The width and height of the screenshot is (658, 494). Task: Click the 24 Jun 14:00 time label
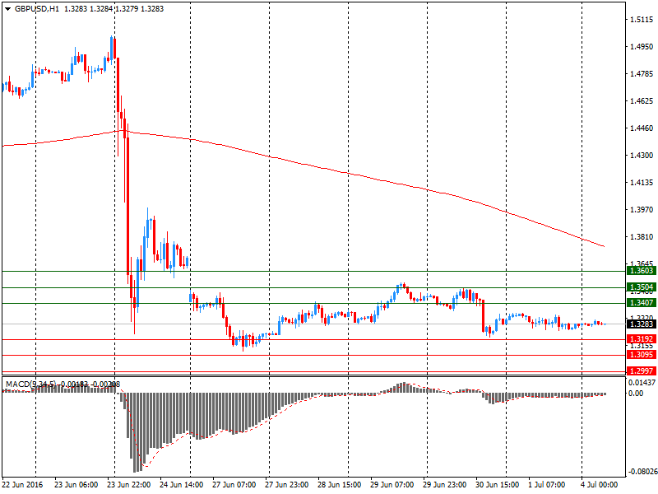pos(181,485)
